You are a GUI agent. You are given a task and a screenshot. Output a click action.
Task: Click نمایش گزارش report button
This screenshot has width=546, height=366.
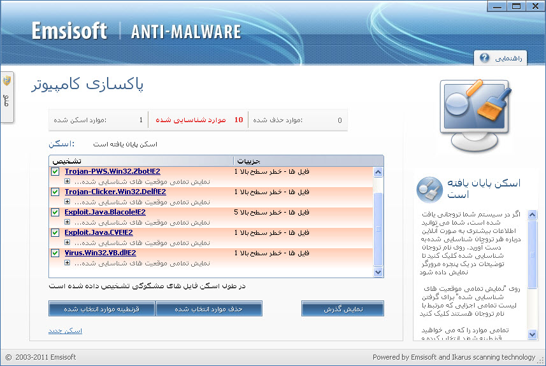[x=343, y=309]
